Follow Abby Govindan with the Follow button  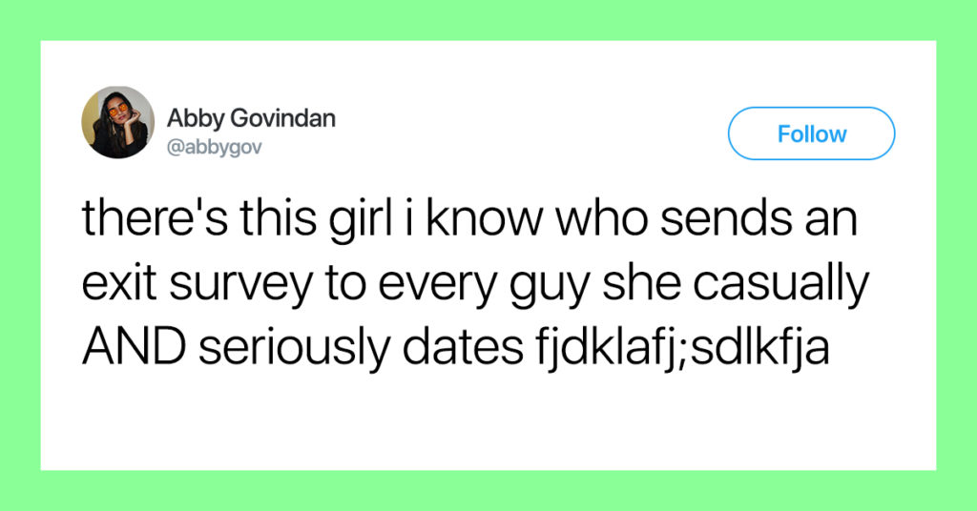pos(811,133)
